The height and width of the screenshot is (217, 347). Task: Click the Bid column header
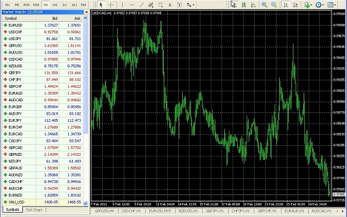(x=47, y=18)
